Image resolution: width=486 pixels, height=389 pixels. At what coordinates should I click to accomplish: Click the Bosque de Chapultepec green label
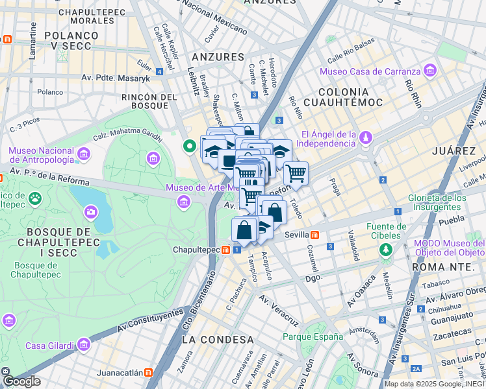36,270
